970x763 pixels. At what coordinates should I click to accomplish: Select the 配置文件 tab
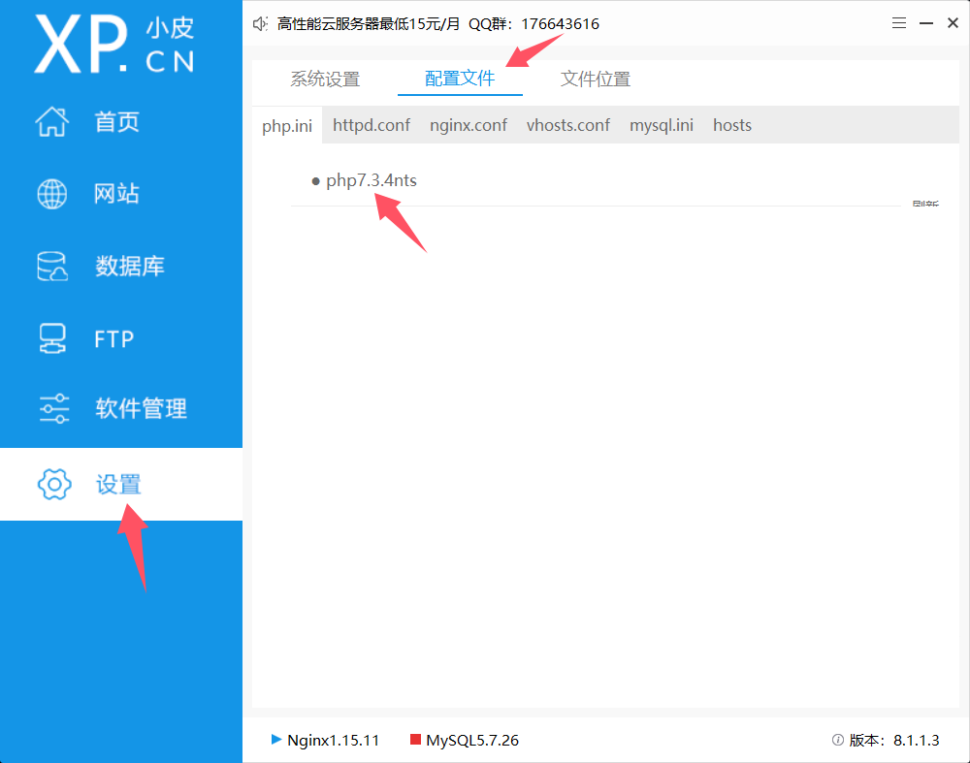[x=460, y=79]
